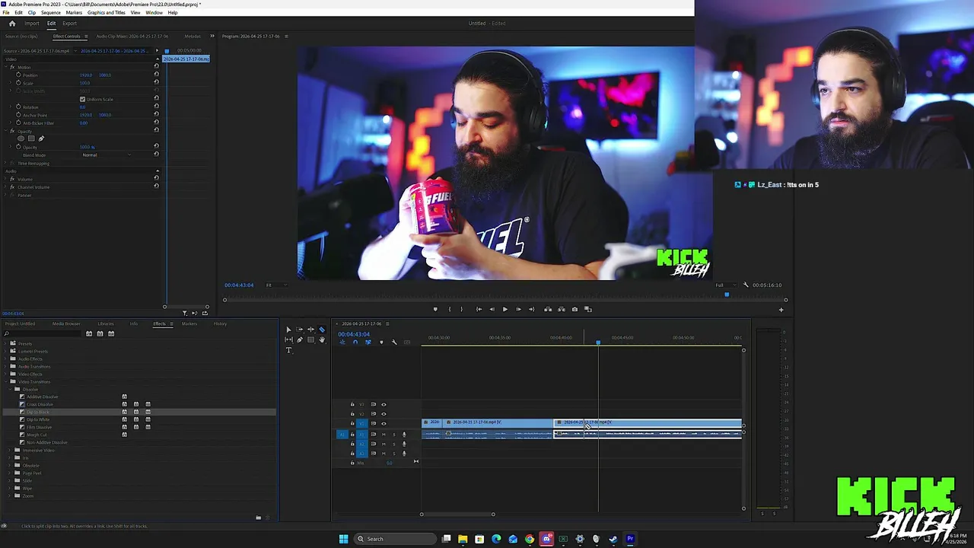
Task: Hide track V1 output eye
Action: point(384,423)
